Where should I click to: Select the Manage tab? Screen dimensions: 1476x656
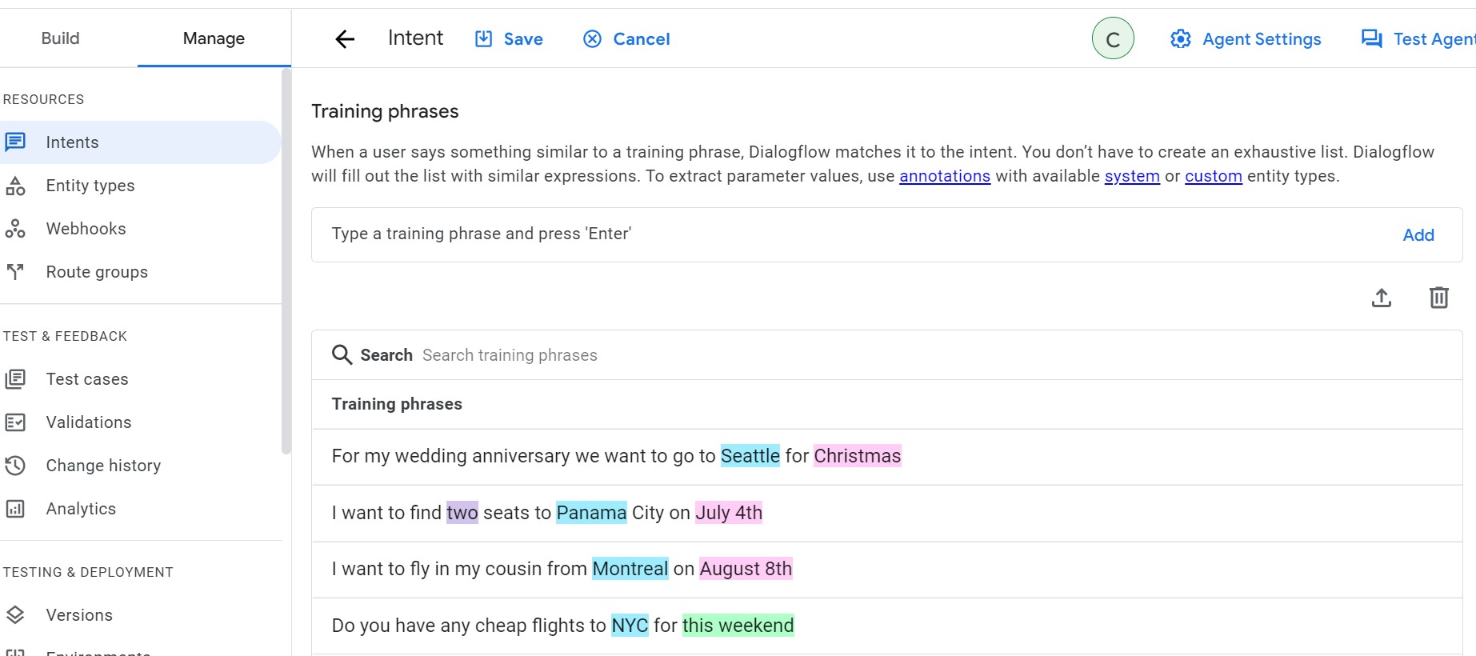[214, 38]
